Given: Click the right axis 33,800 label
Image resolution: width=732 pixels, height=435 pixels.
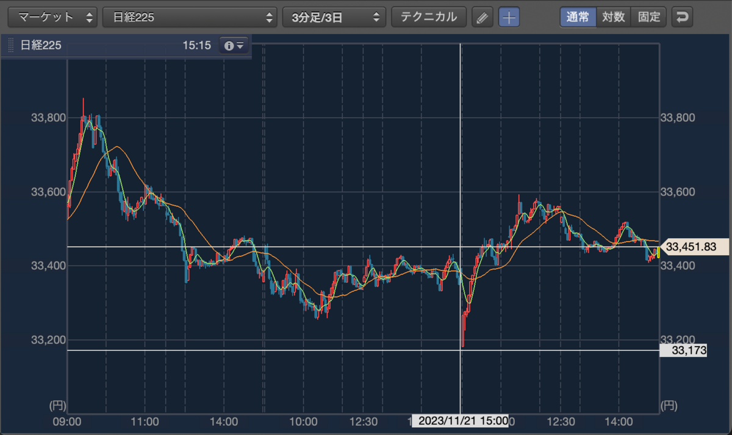Looking at the screenshot, I should [678, 117].
